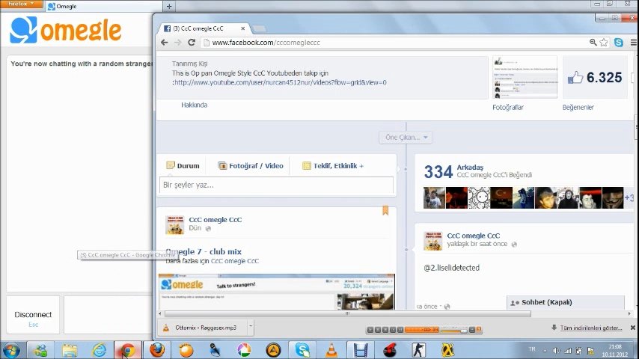The image size is (639, 359).
Task: Open Skype from the taskbar
Action: tap(302, 350)
